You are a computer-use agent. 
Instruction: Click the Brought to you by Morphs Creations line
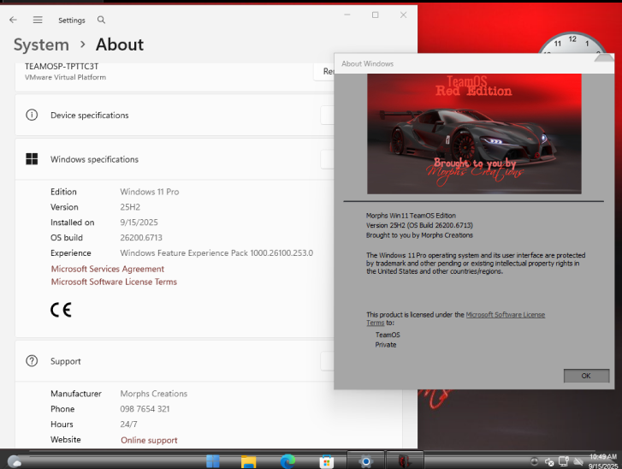(x=419, y=235)
